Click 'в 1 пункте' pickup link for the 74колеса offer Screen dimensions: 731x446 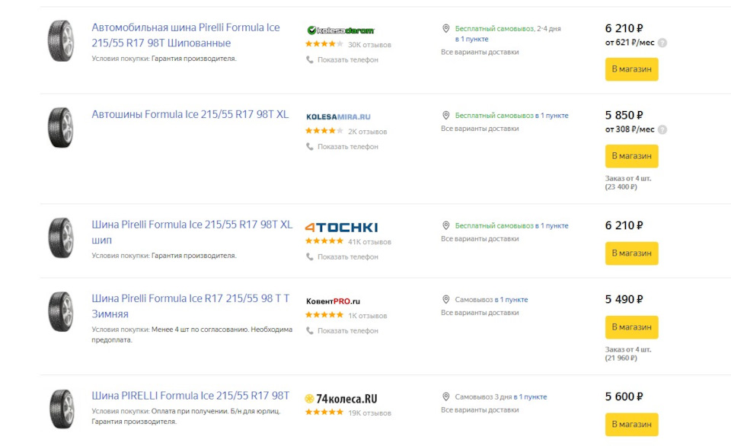pyautogui.click(x=530, y=397)
